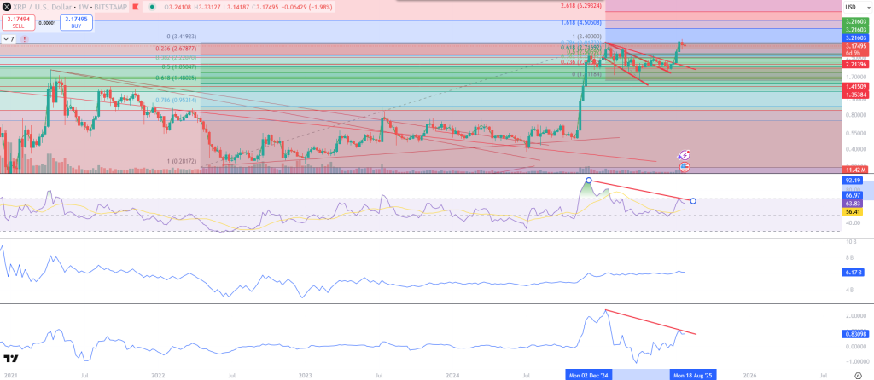Open the purple lightning event icon
874x380 pixels.
pos(685,156)
